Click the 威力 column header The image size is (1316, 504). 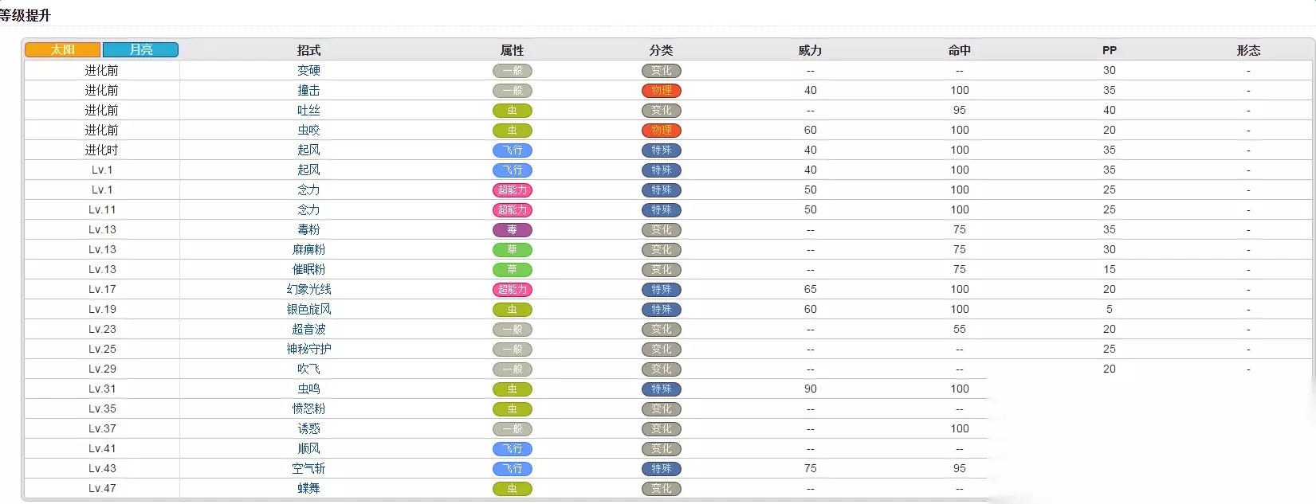(x=810, y=50)
